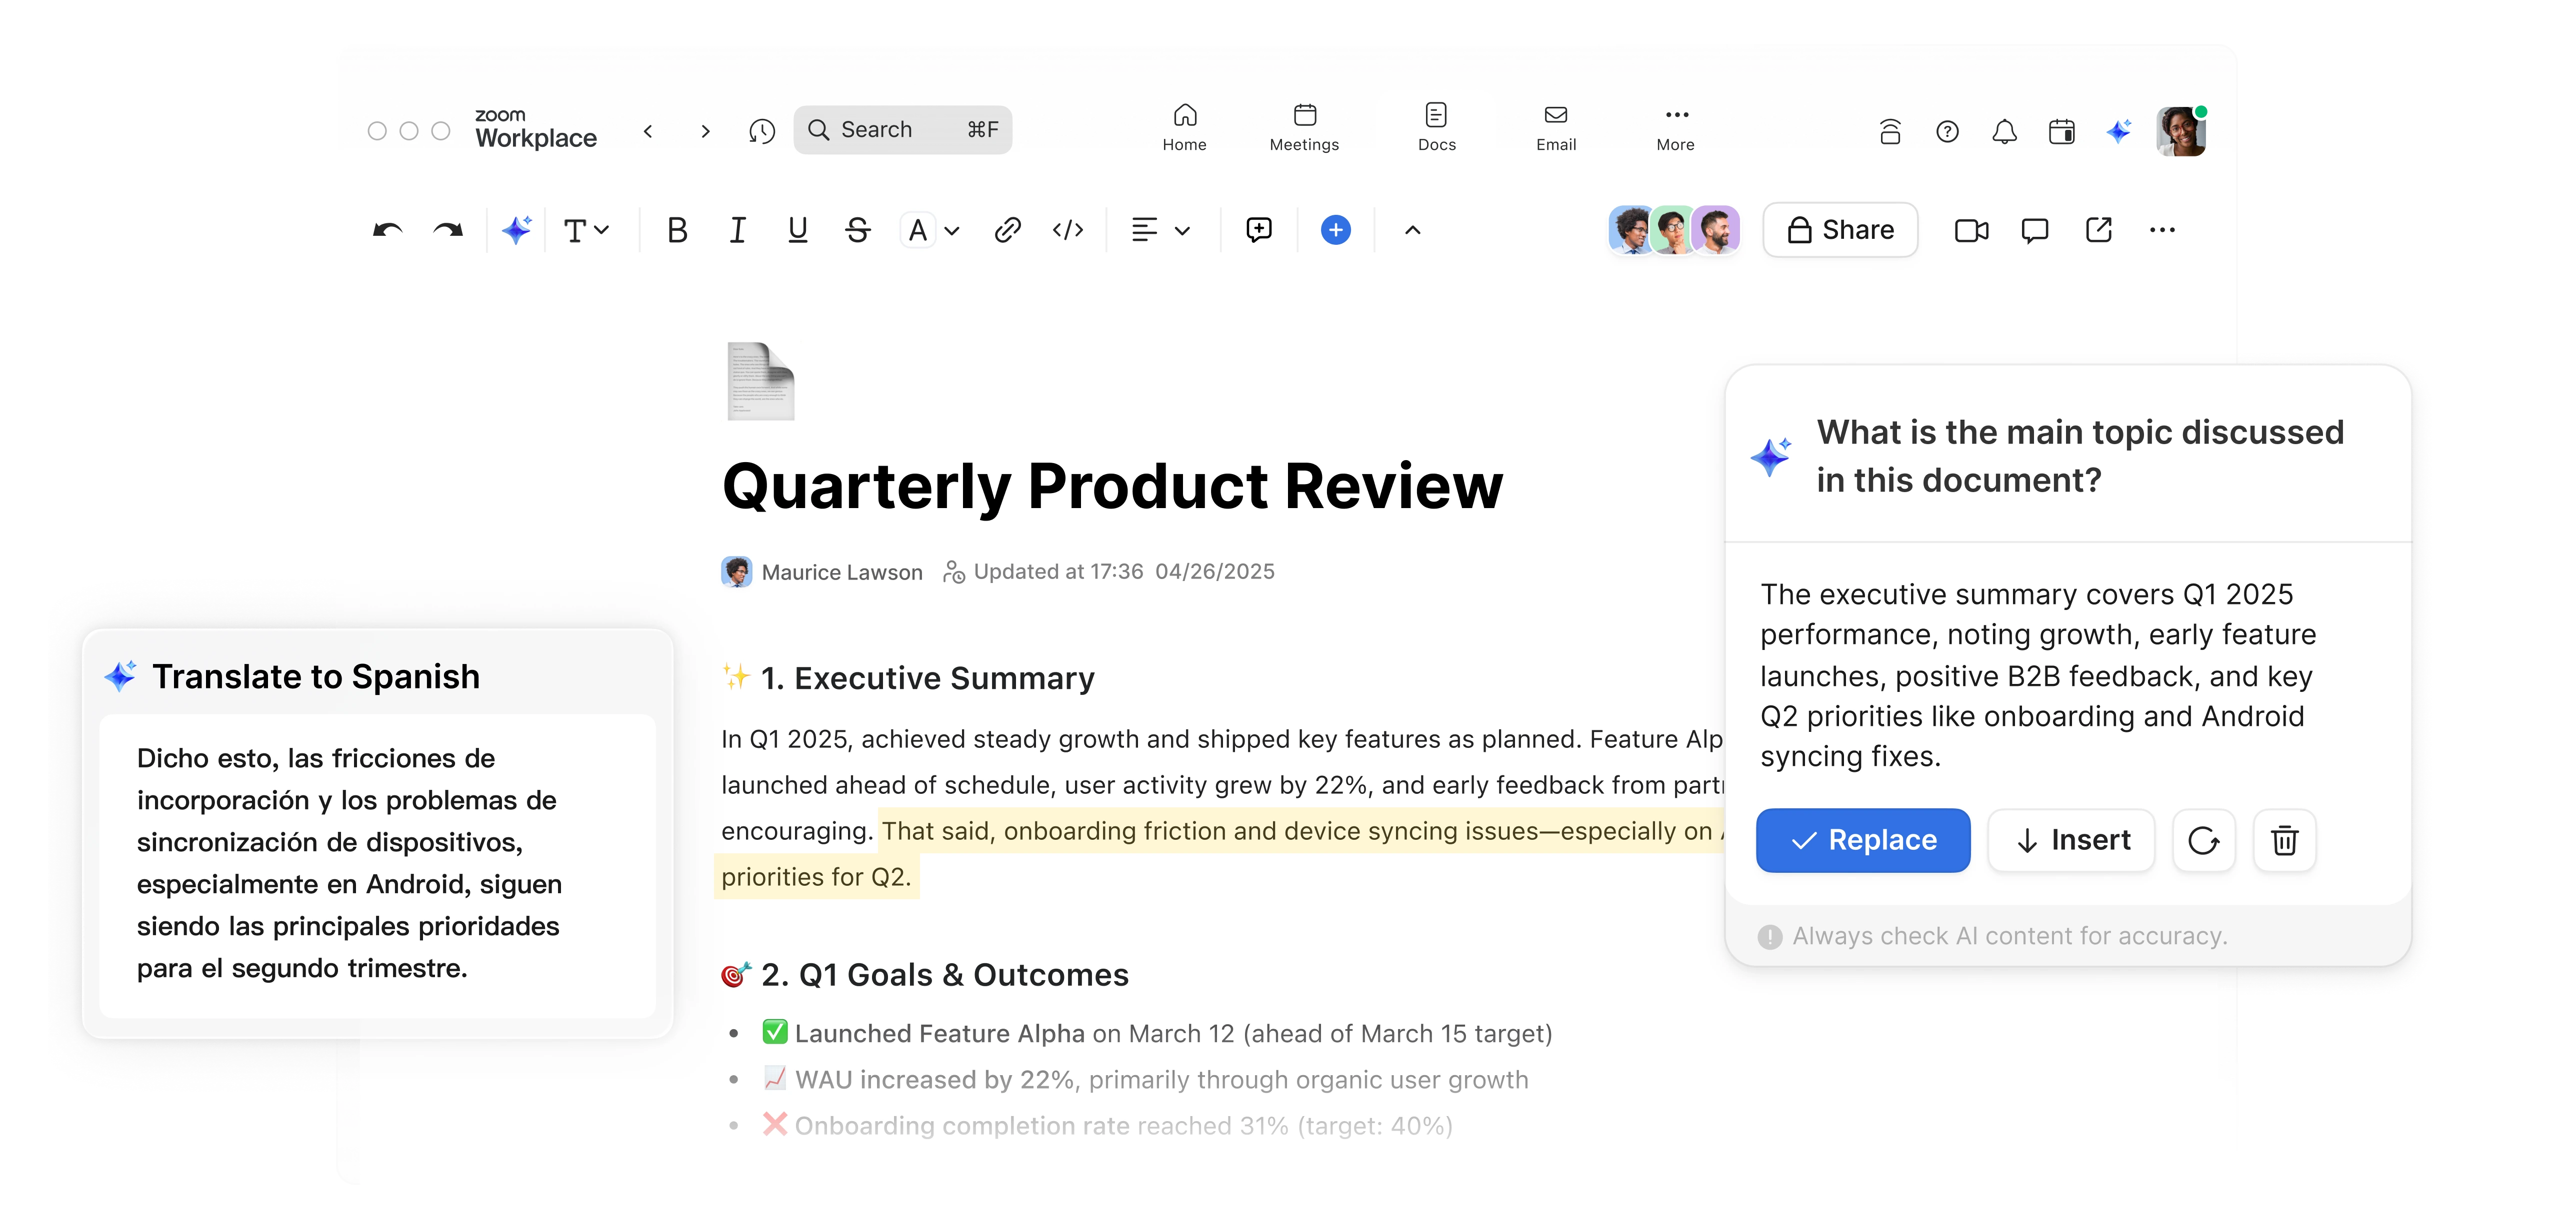
Task: Insert a link with the link icon
Action: click(x=1007, y=230)
